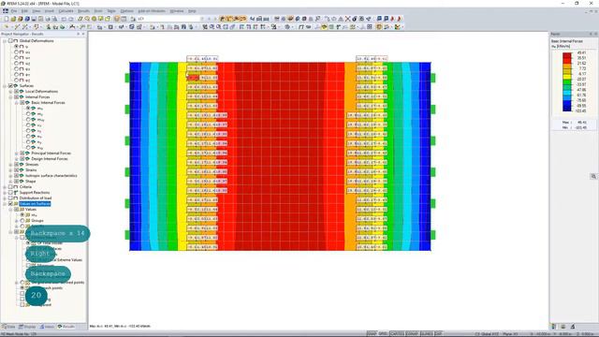Close the Project Navigator panel

point(83,34)
